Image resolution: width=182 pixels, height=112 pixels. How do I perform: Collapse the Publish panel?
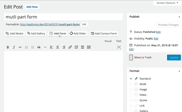coord(179,17)
